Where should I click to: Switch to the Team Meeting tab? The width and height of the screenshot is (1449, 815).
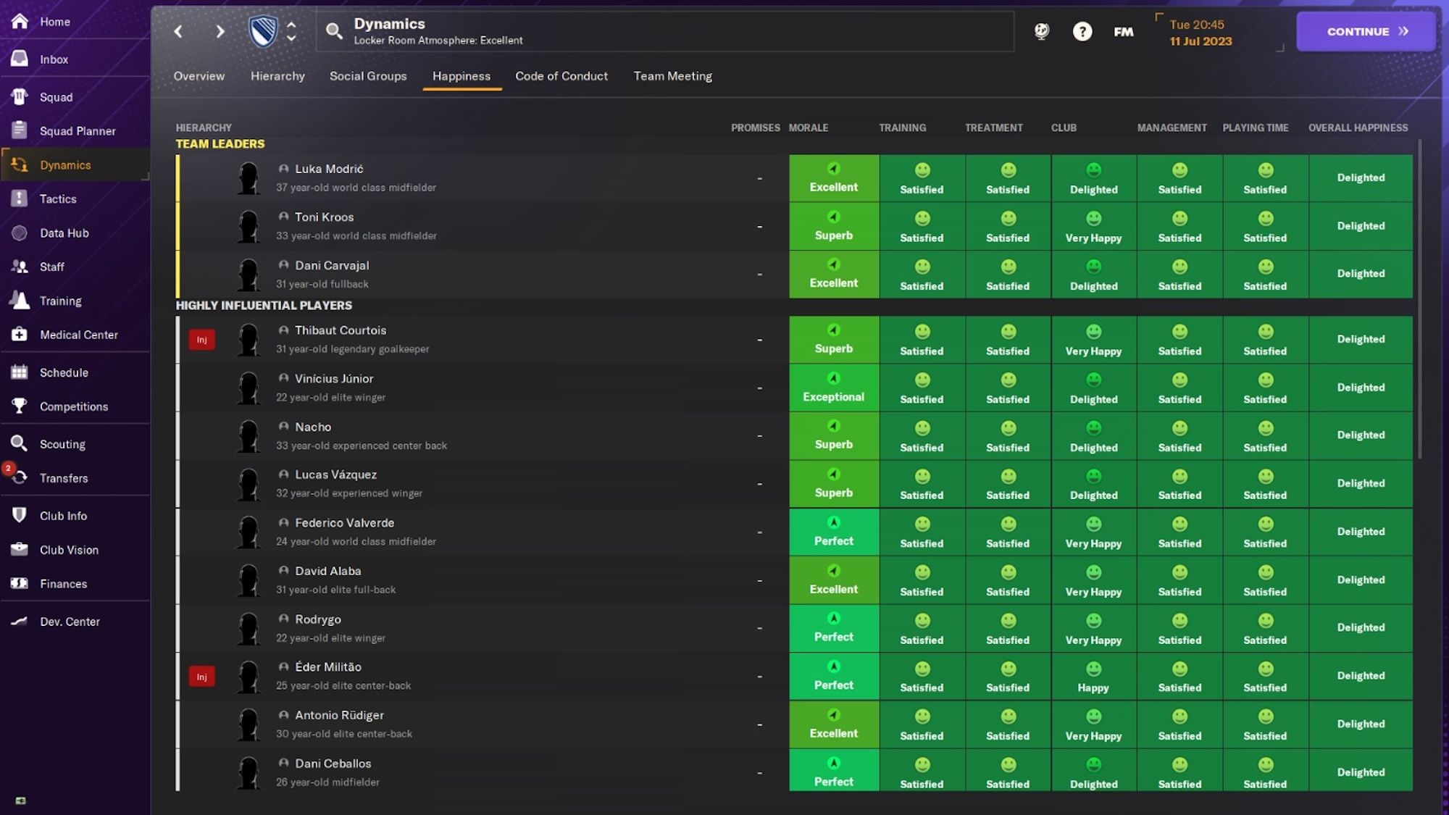pos(672,76)
